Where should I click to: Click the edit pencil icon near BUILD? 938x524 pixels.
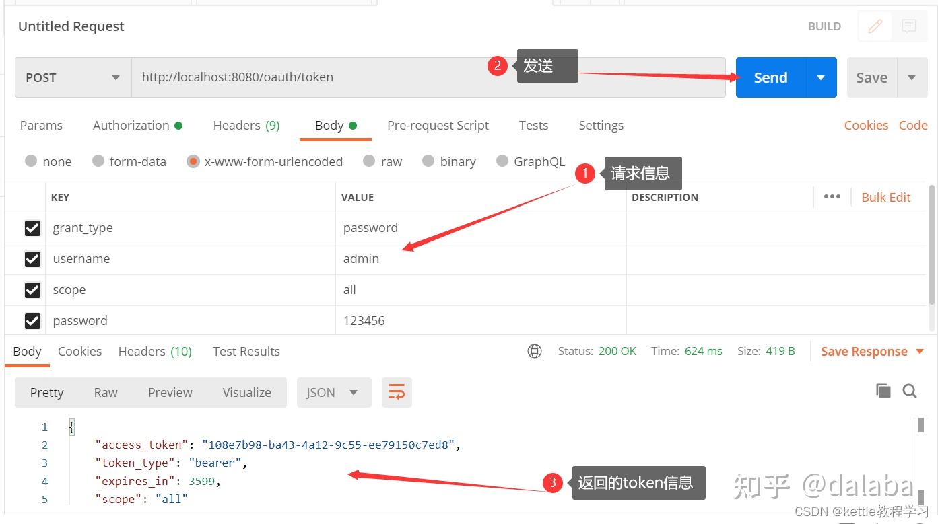tap(875, 26)
